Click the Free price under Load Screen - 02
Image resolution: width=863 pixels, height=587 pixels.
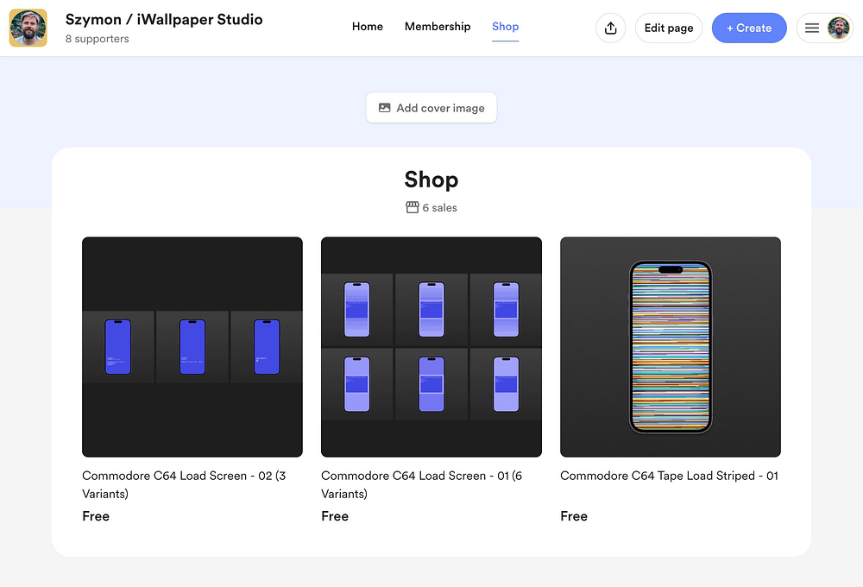point(96,516)
